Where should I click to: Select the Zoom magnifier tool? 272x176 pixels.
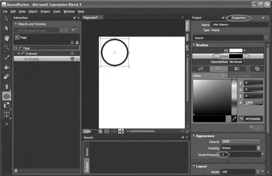point(7,48)
